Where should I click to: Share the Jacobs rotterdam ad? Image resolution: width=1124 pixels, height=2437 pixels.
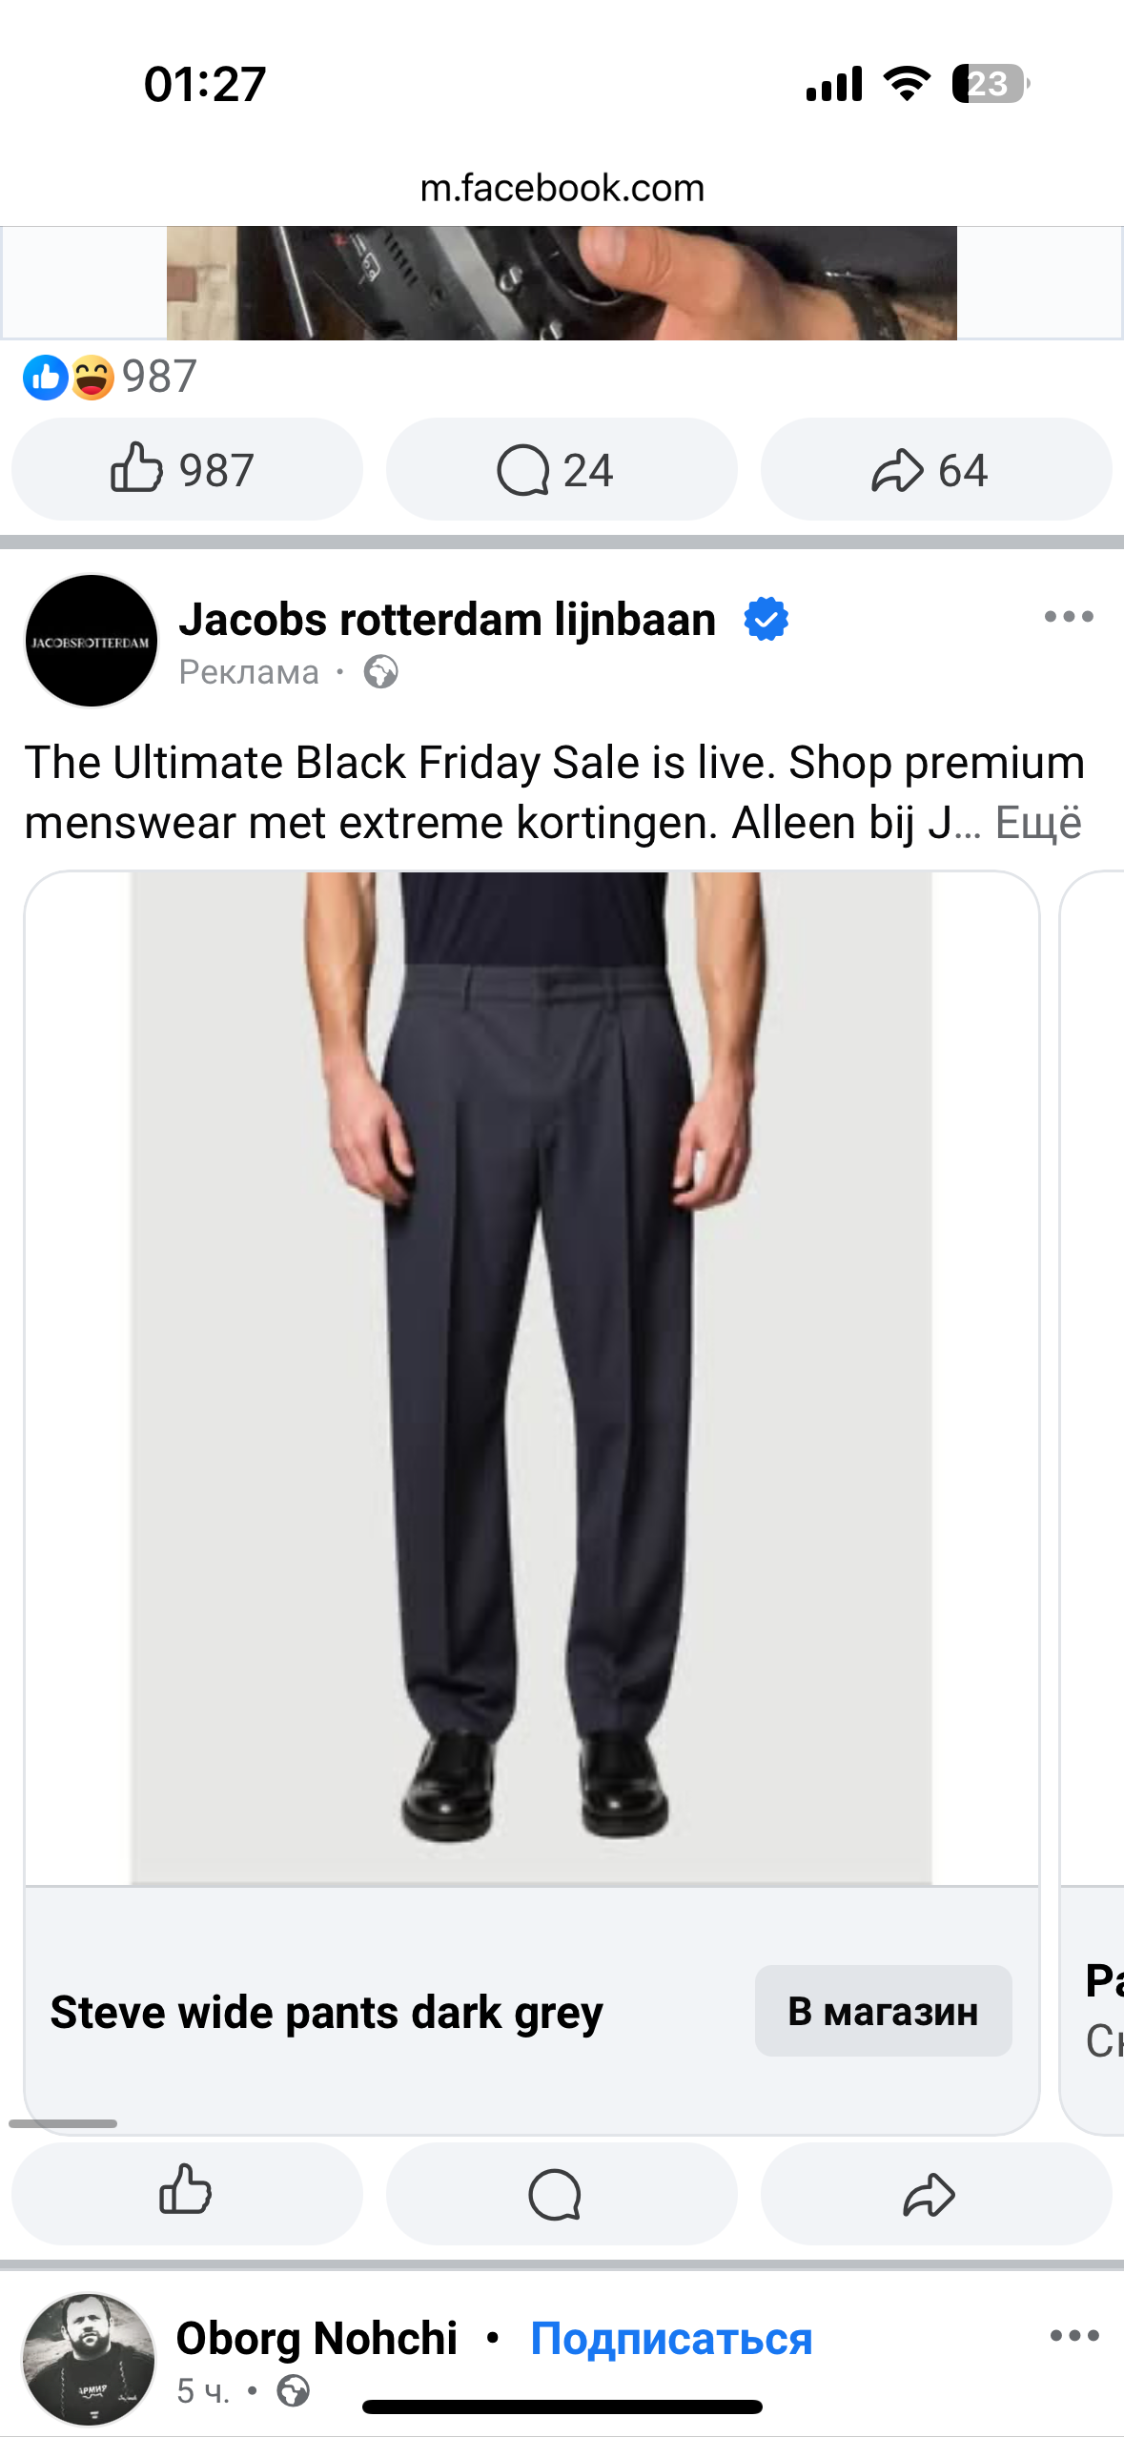click(936, 2194)
